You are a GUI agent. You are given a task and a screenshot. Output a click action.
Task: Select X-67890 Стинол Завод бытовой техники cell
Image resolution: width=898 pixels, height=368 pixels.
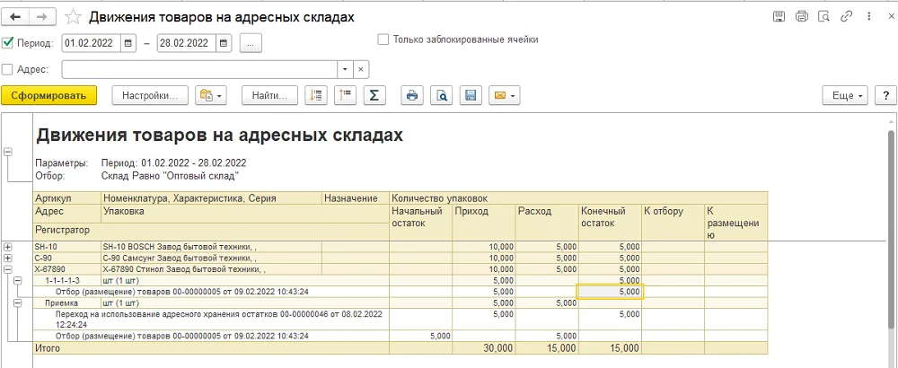click(x=211, y=269)
